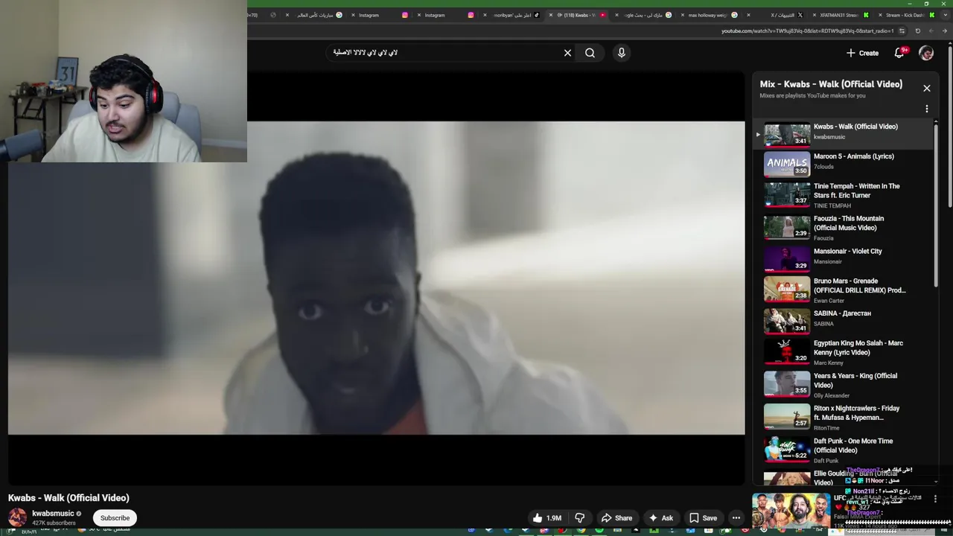
Task: Select the current Kwabs - Walk playlist entry
Action: tap(844, 134)
